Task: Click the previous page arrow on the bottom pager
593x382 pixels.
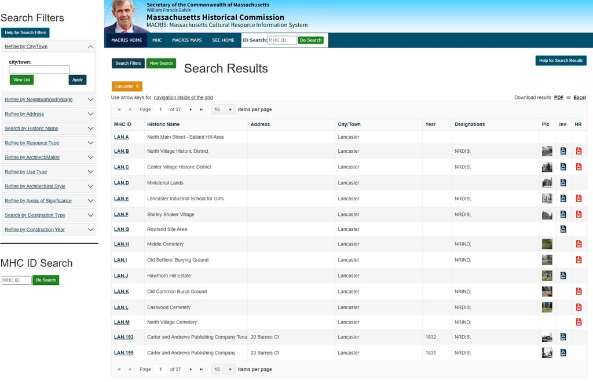Action: point(130,369)
